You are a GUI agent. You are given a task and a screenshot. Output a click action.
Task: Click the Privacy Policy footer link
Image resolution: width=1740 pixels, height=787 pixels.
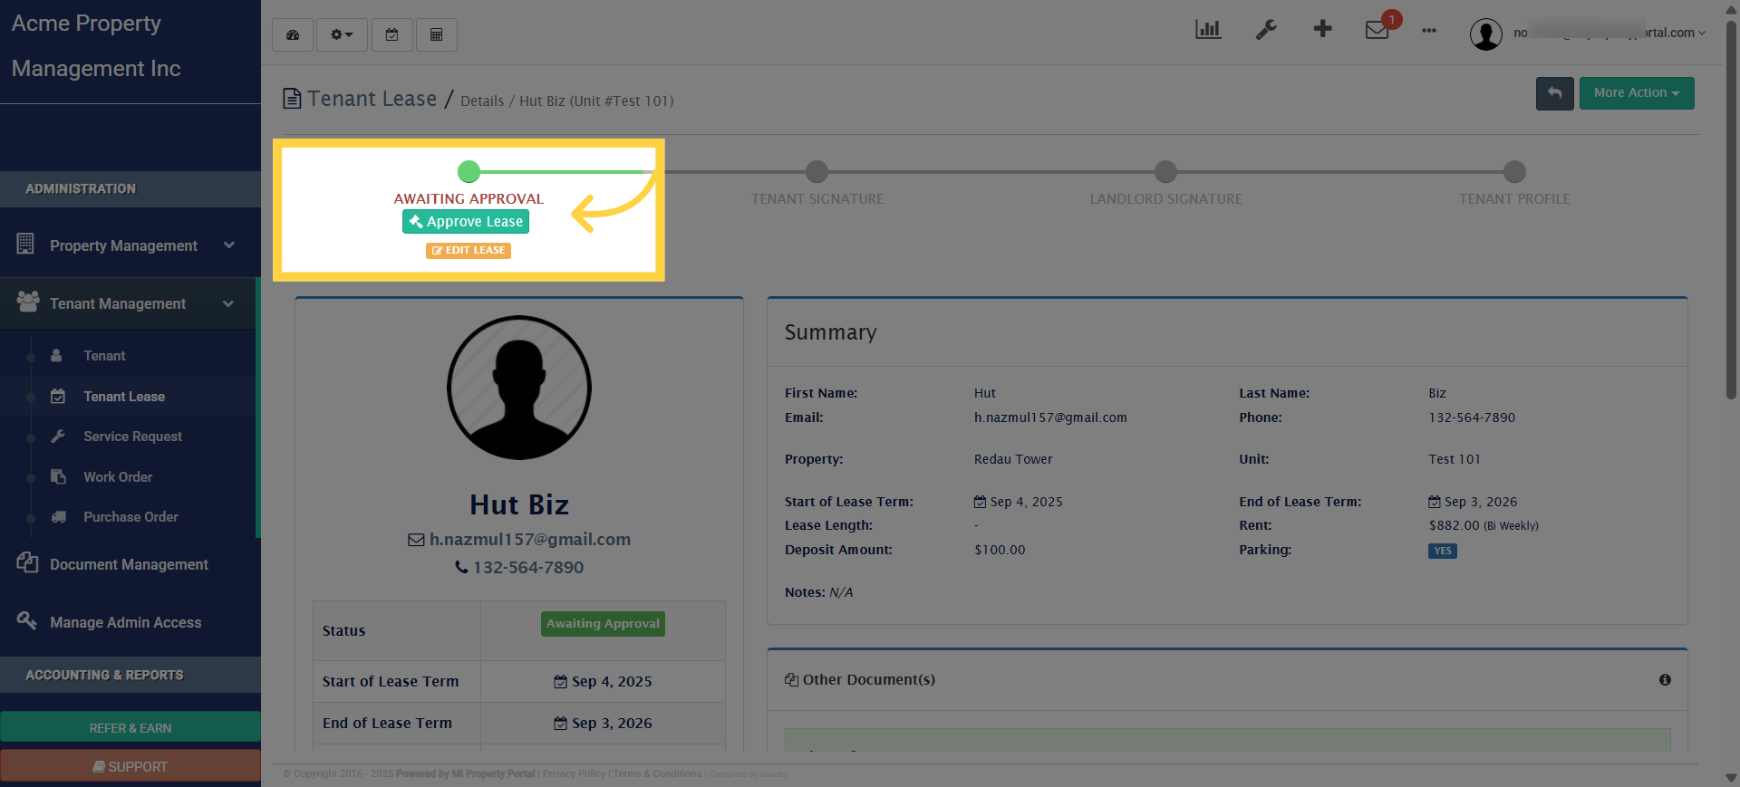coord(574,774)
